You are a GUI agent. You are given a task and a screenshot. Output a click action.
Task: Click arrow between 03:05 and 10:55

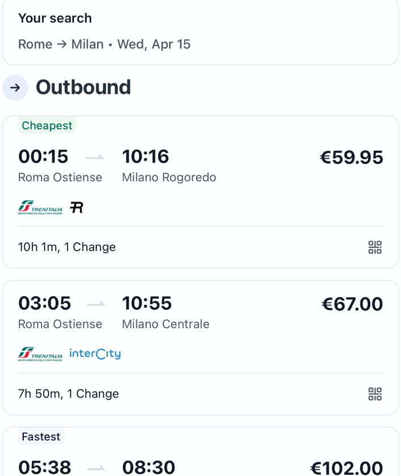click(x=96, y=304)
